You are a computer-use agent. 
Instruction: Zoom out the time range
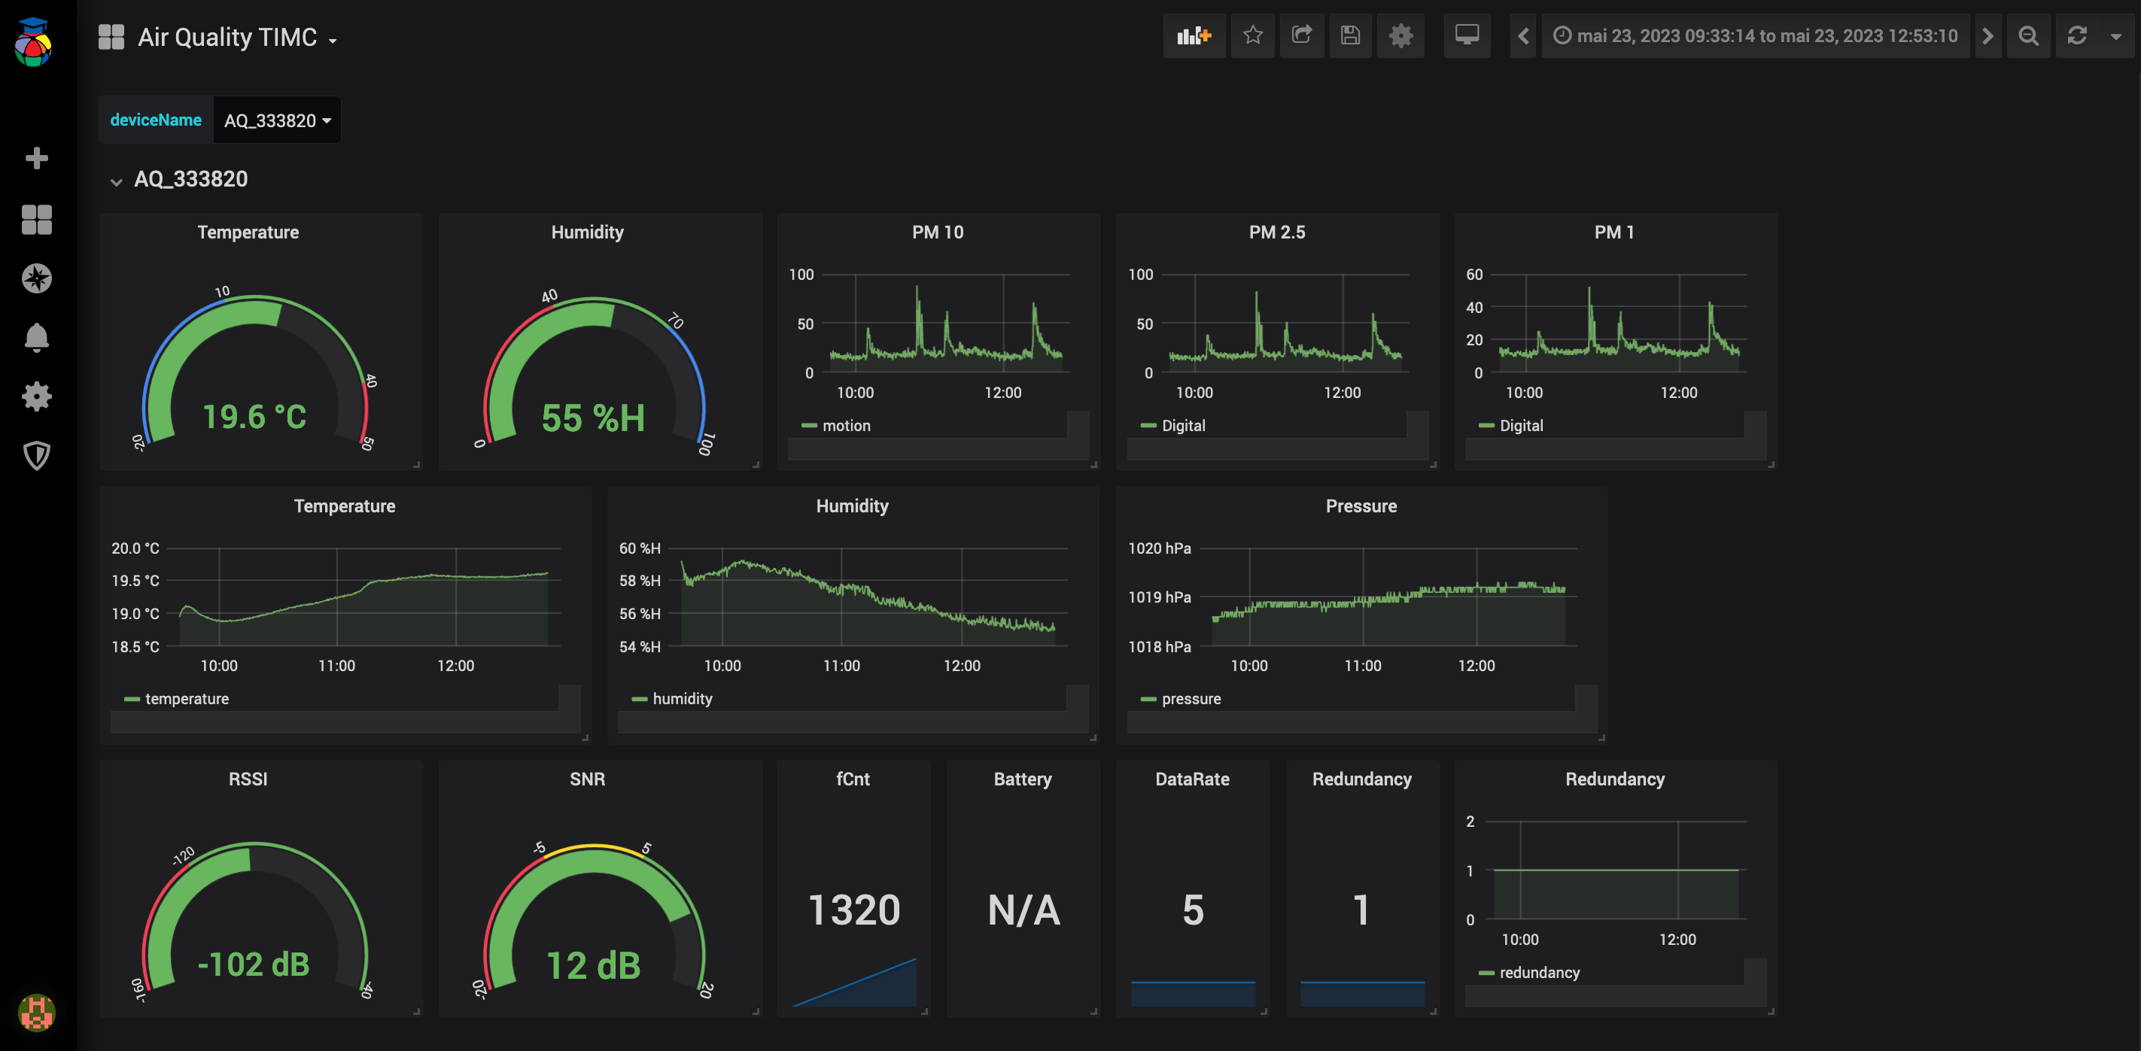pos(2028,35)
